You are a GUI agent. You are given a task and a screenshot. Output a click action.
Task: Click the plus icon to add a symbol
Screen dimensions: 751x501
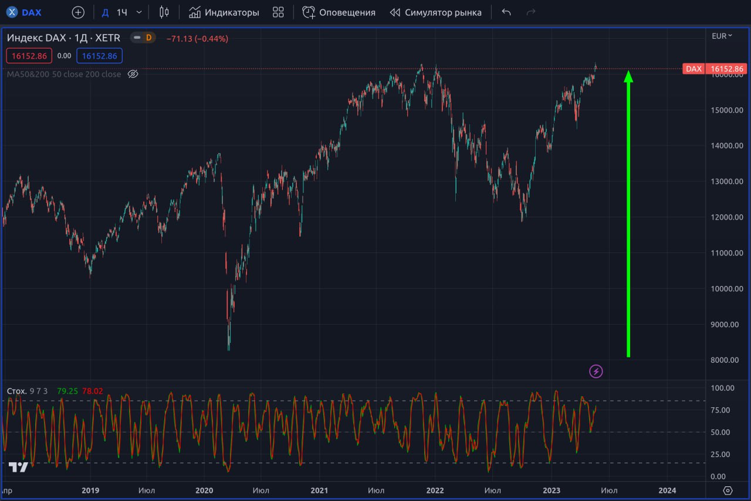(78, 12)
